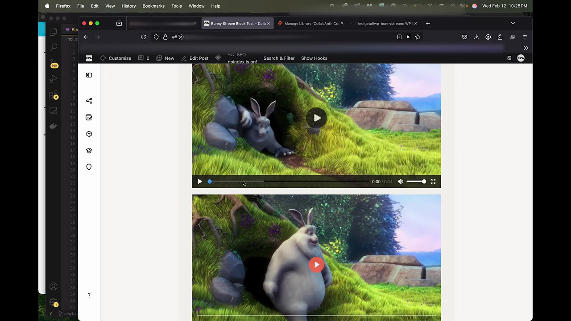Open the extensions puzzle icon

(x=500, y=37)
